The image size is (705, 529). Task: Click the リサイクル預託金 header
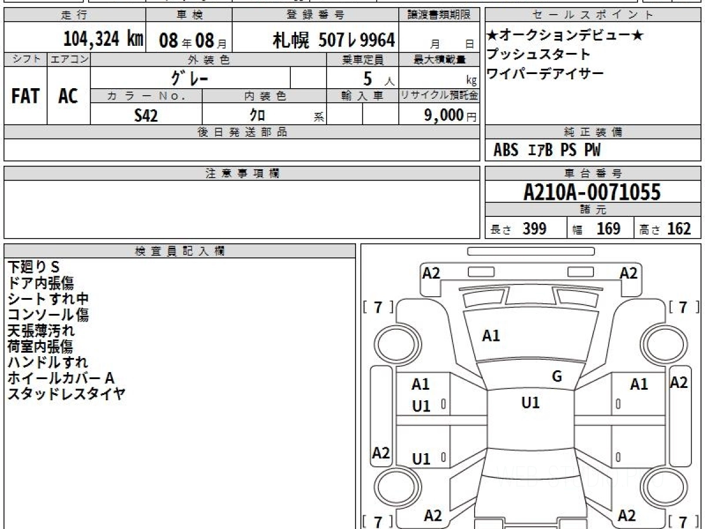(x=439, y=96)
